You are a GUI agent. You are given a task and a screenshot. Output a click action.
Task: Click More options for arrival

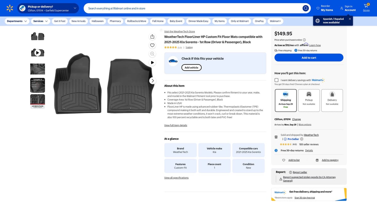coord(305,125)
